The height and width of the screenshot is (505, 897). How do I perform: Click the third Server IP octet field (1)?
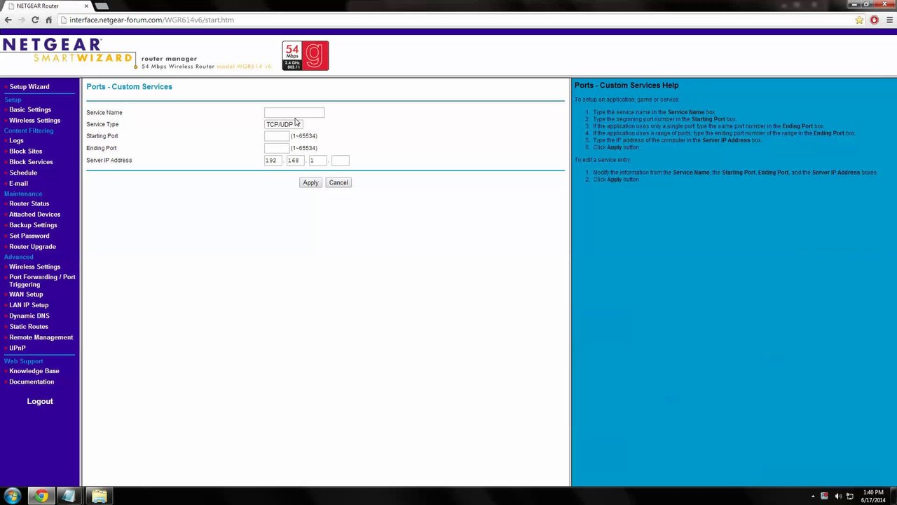pos(317,161)
